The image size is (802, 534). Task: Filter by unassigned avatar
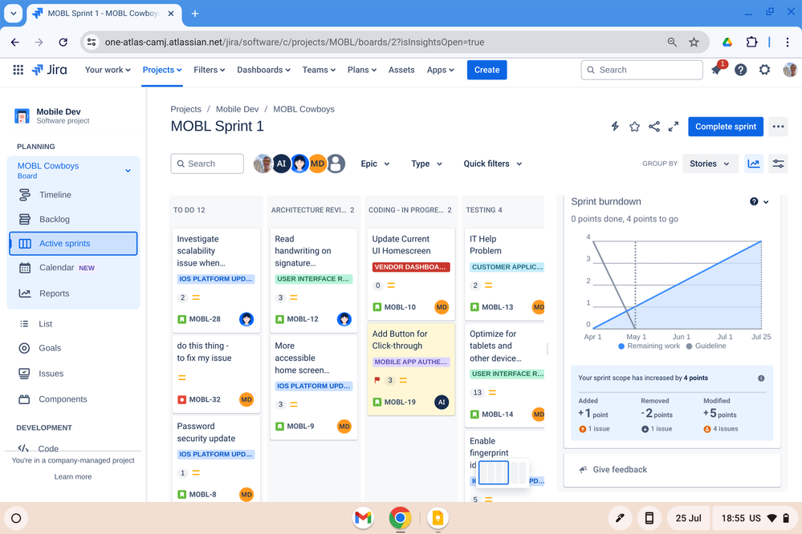[336, 164]
